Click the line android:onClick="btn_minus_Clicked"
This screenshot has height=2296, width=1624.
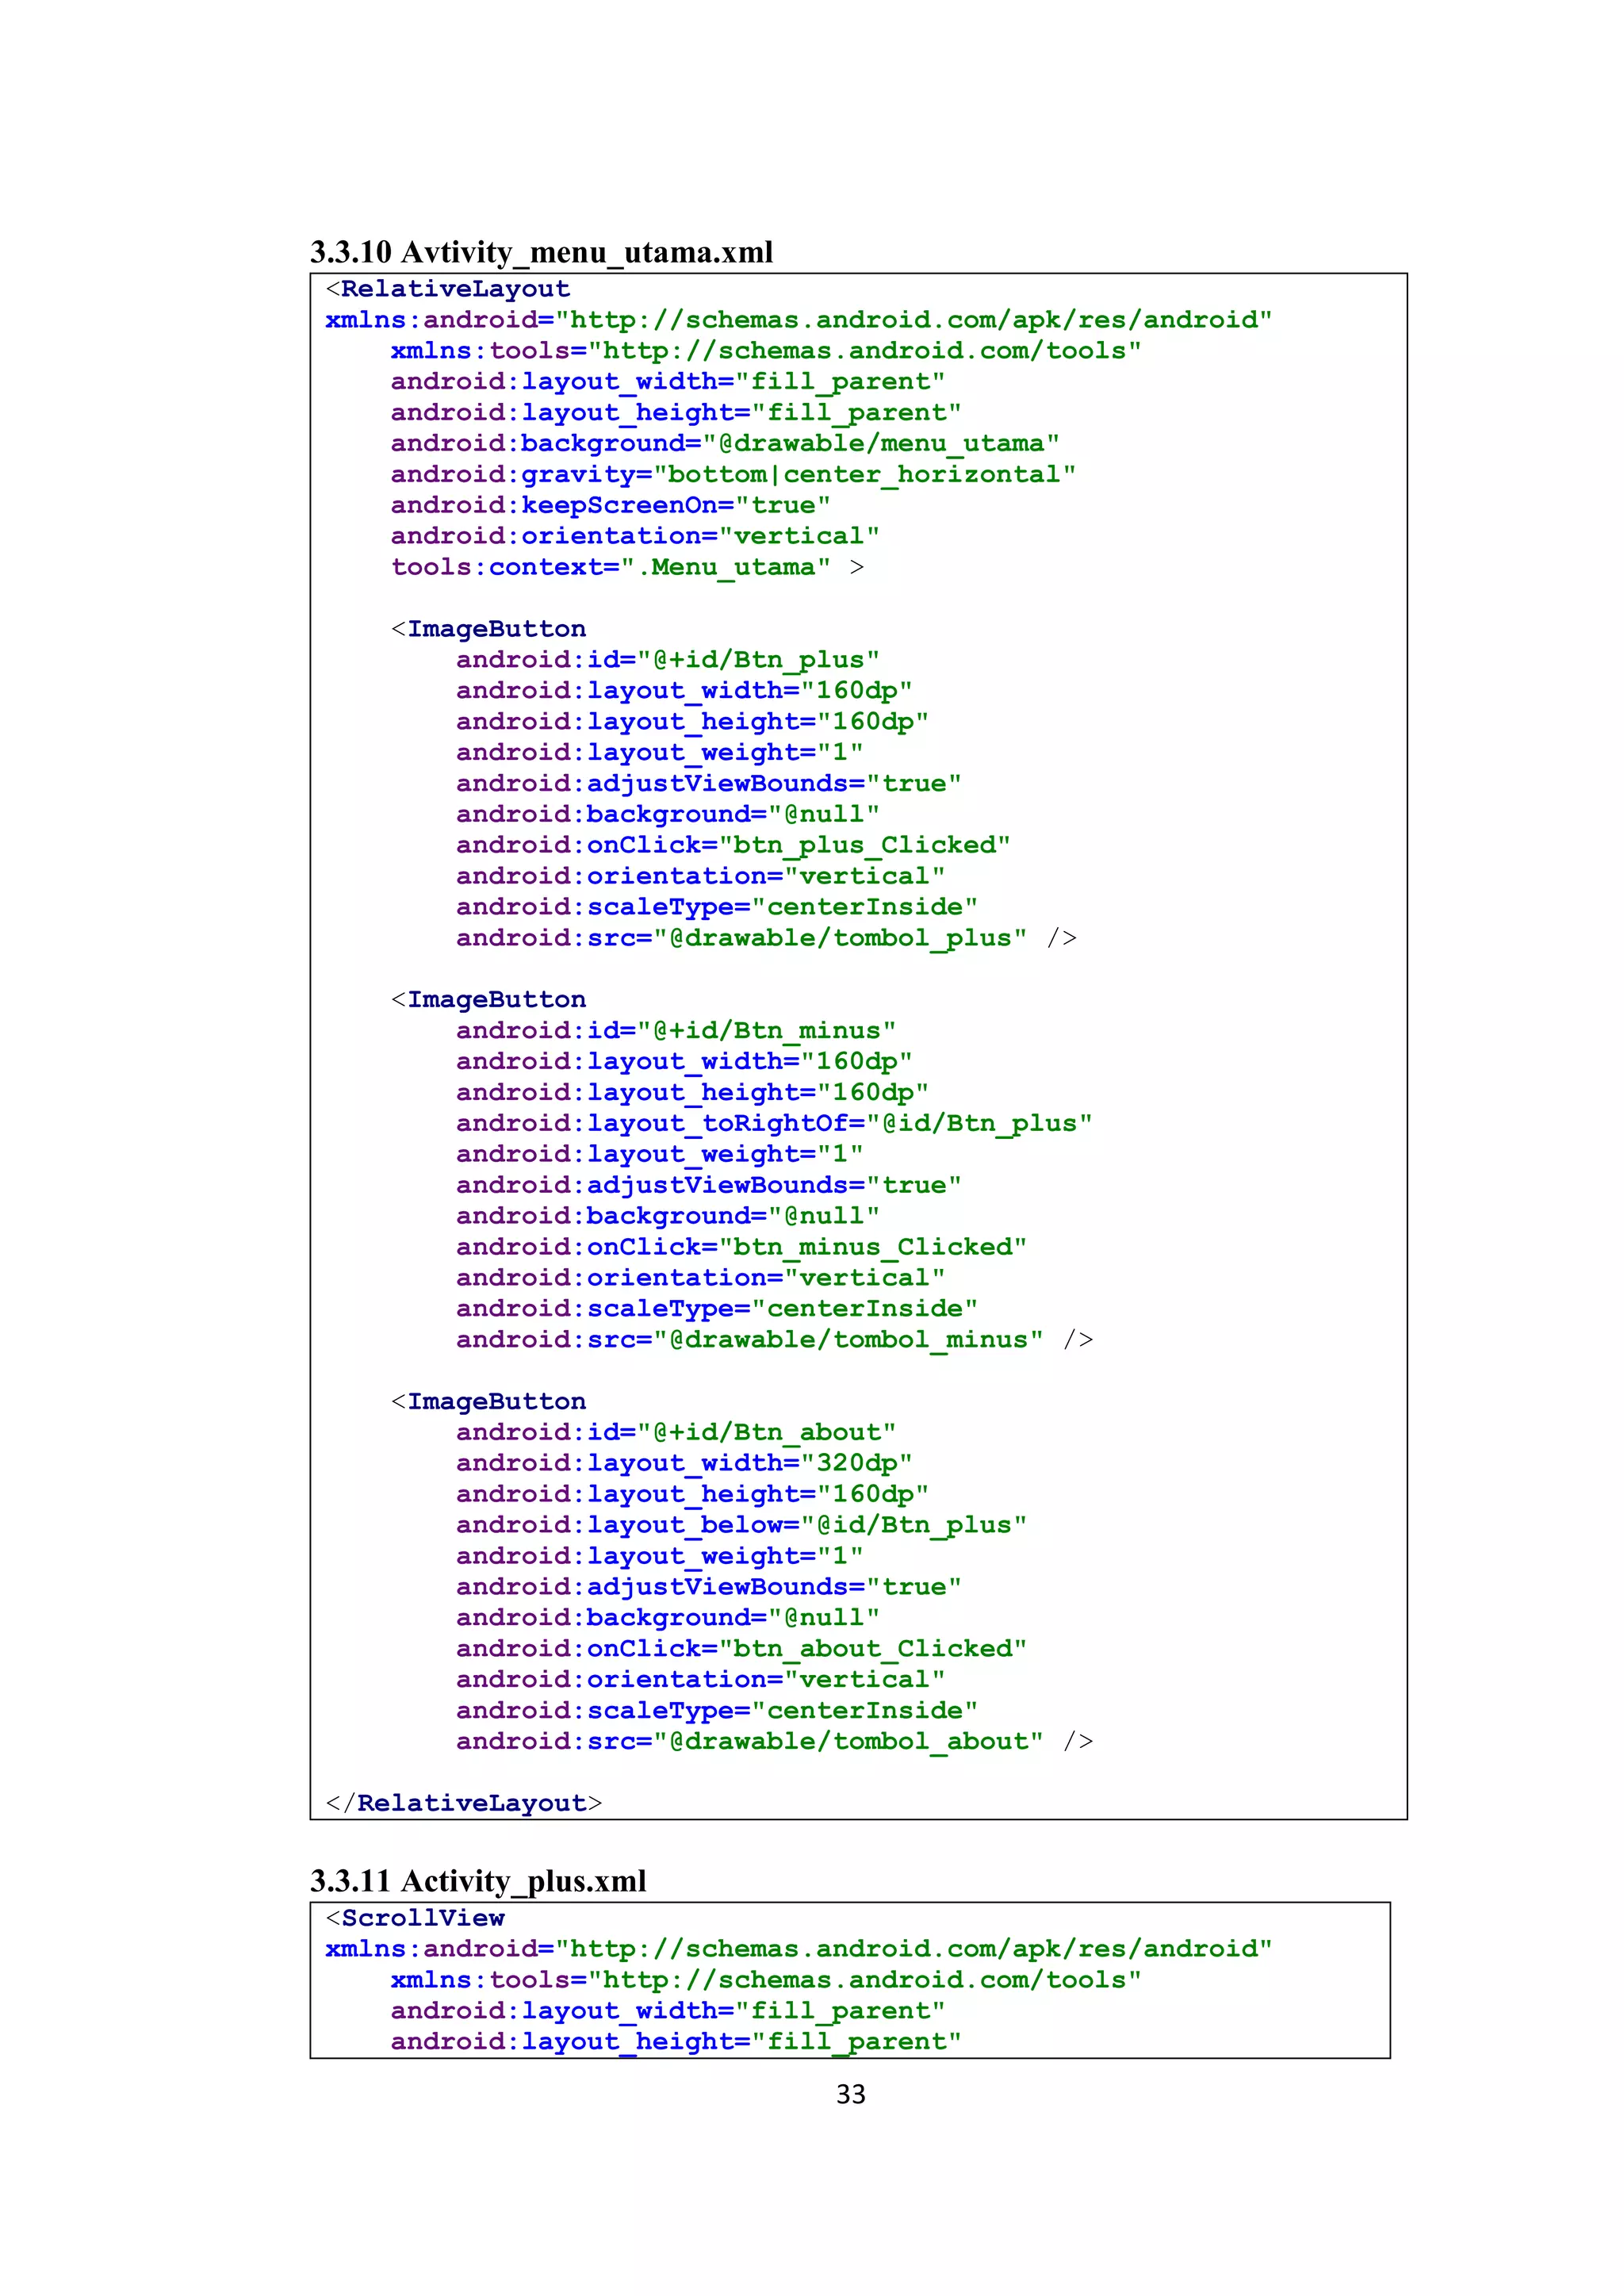tap(741, 1247)
